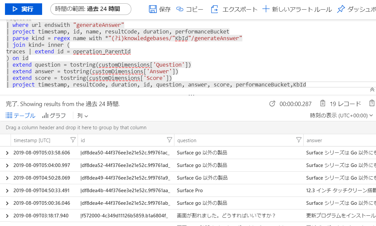Switch to the テーブル view tab
The image size is (376, 226).
point(21,116)
